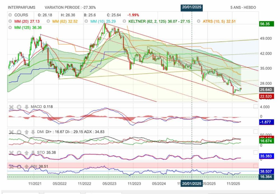
Task: Tick the checkbox in the DMI panel corner
Action: [x=256, y=131]
